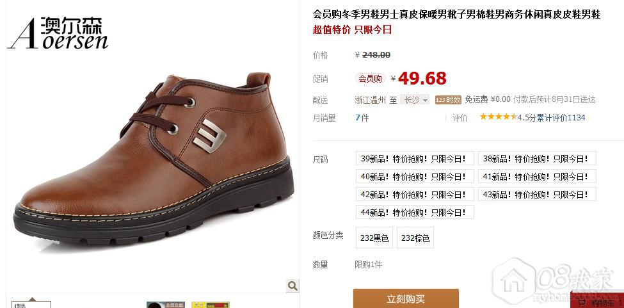The height and width of the screenshot is (308, 624).
Task: Select size 44新品 option
Action: pos(415,212)
